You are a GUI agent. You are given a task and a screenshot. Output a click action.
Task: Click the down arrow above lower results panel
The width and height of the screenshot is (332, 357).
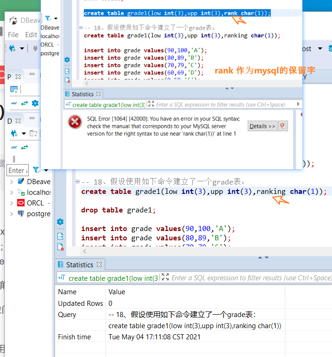click(267, 258)
